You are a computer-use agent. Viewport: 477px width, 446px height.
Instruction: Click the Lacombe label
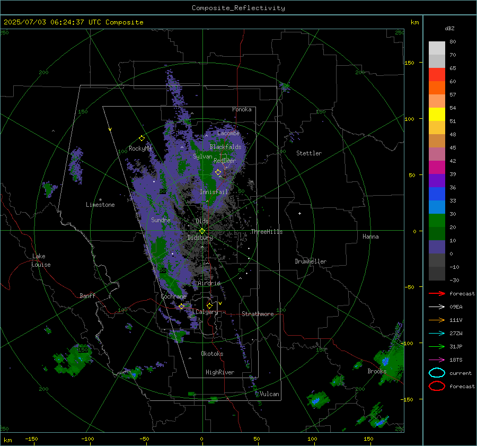coord(228,133)
